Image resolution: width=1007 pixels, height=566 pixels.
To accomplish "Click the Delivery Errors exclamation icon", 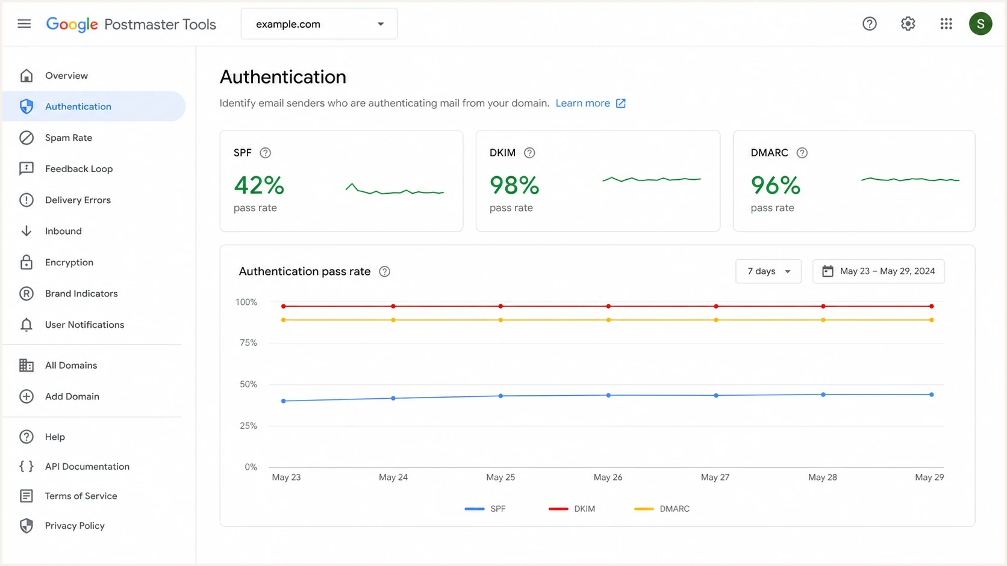I will click(26, 200).
